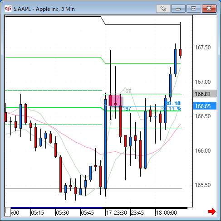Click the 05:15 time axis label
The width and height of the screenshot is (221, 221).
click(37, 213)
